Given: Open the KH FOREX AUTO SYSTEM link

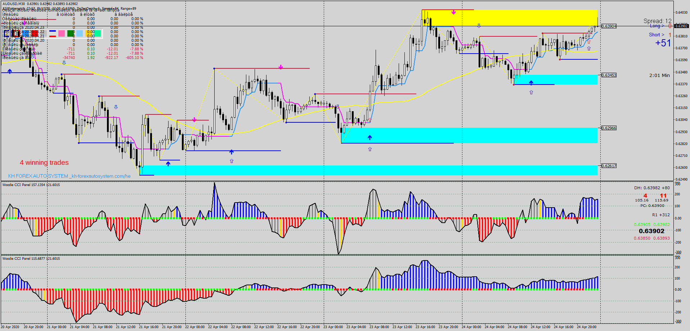Looking at the screenshot, I should pos(70,176).
